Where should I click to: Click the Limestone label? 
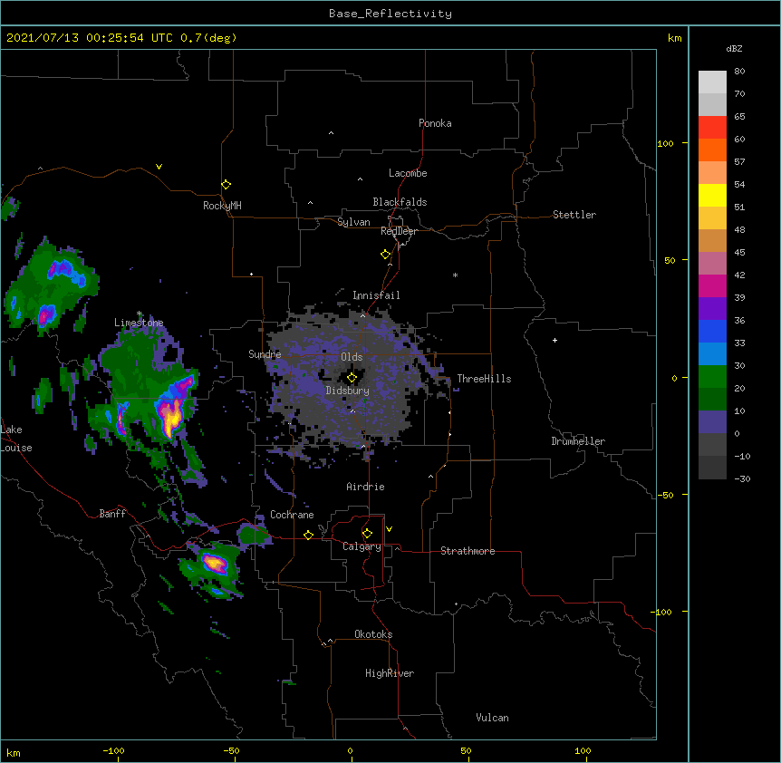139,323
